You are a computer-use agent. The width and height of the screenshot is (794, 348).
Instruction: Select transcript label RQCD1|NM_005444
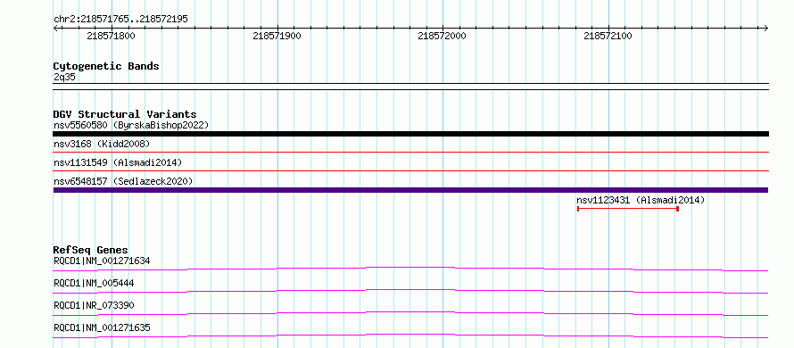pyautogui.click(x=94, y=283)
